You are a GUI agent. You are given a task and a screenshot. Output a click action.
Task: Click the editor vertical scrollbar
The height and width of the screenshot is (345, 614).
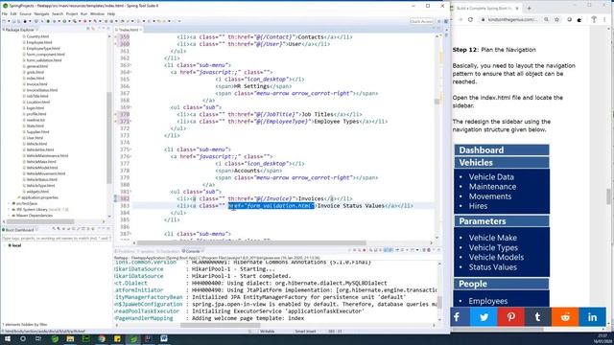(437, 102)
